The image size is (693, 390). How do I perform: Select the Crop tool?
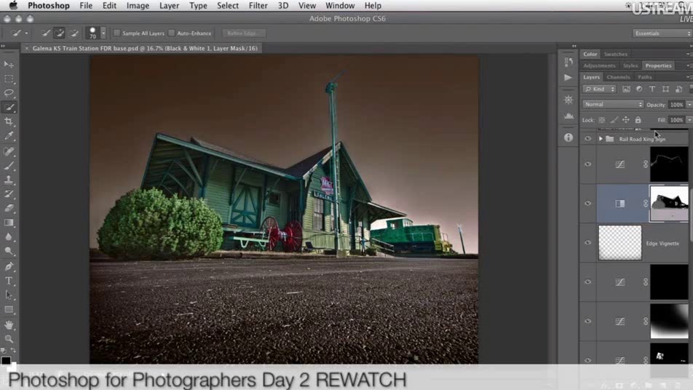click(x=9, y=122)
